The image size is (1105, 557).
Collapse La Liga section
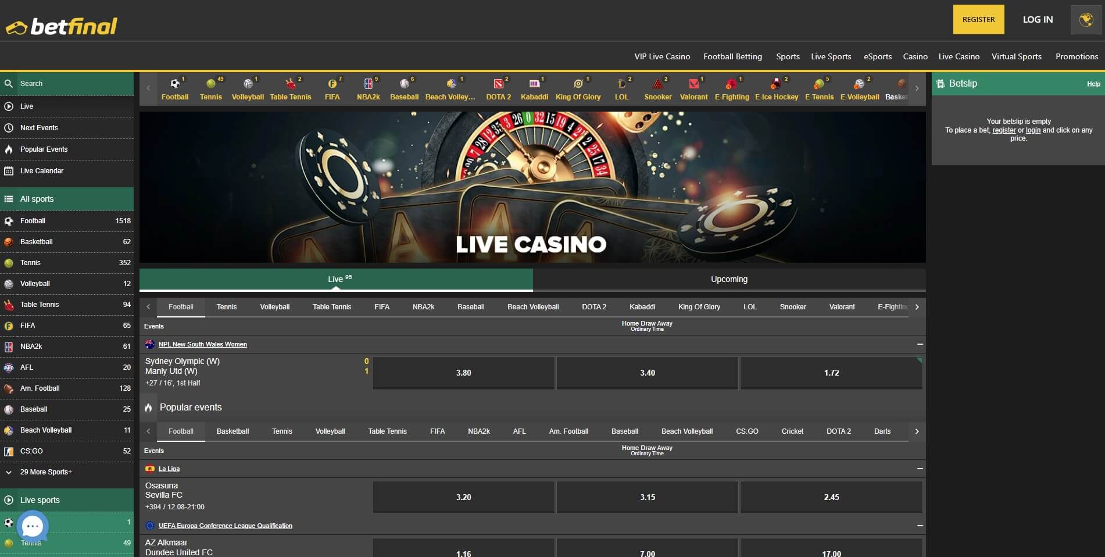[x=920, y=469]
